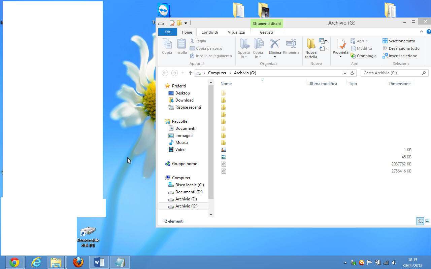The image size is (431, 269).
Task: Switch to details view in status bar
Action: (420, 221)
